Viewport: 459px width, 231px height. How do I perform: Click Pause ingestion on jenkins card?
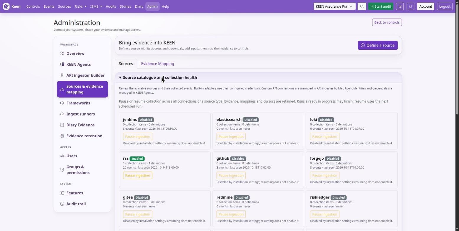[x=138, y=137]
